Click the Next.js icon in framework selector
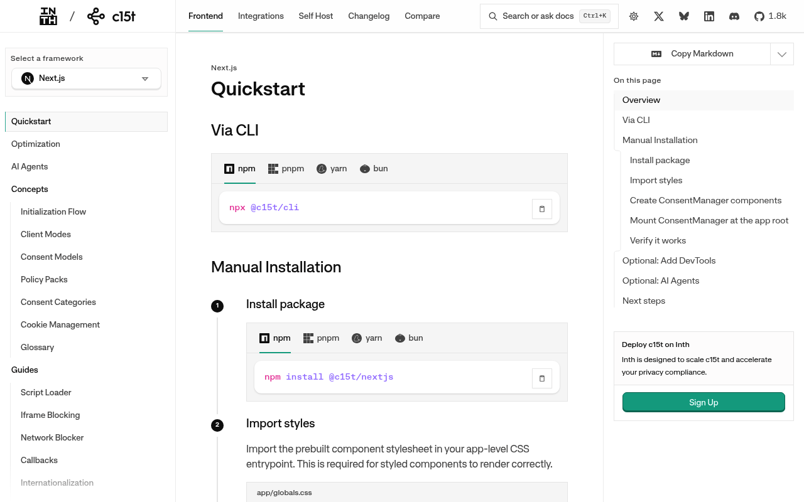 (x=28, y=78)
